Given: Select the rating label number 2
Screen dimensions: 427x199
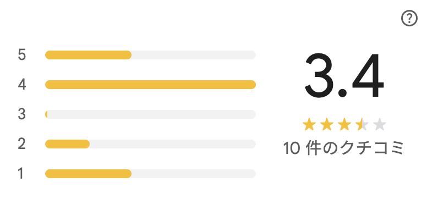Looking at the screenshot, I should (x=22, y=144).
